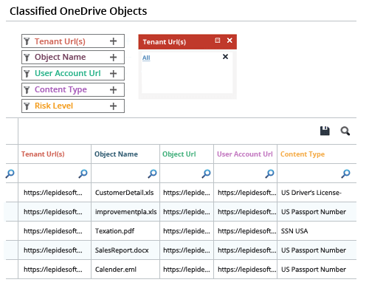Click the funnel icon beside Object Name
The width and height of the screenshot is (369, 288).
(27, 58)
